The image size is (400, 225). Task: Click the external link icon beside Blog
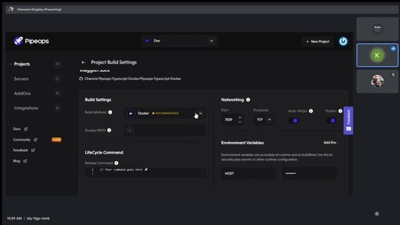point(25,161)
